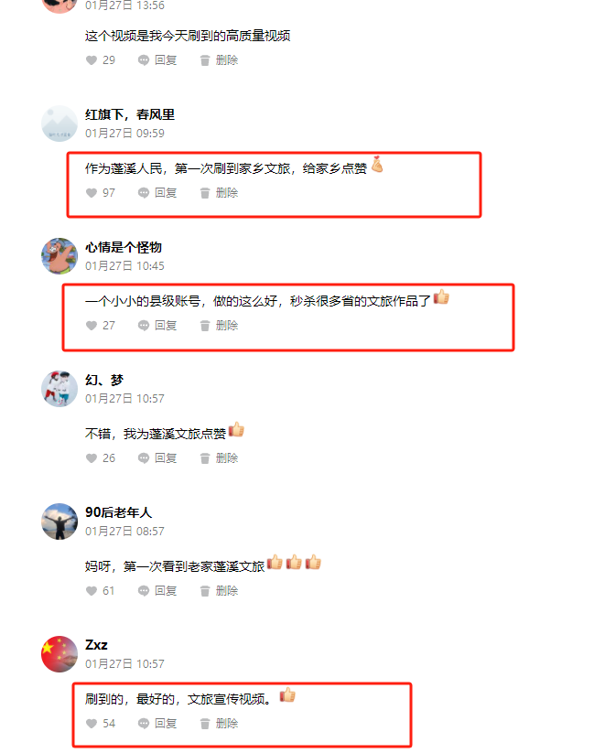Screen dimensions: 605x753
Task: Open Zxz's flag avatar
Action: point(59,654)
